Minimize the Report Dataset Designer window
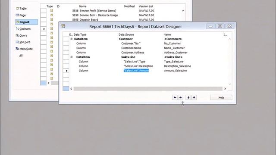 [210, 26]
